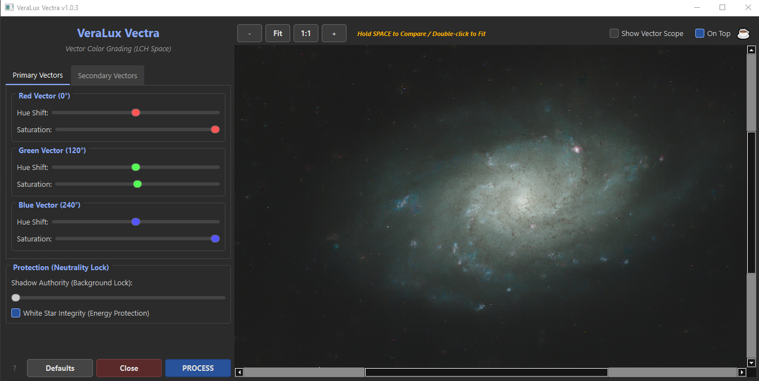Toggle White Star Integrity energy protection
The height and width of the screenshot is (381, 759).
tap(16, 313)
